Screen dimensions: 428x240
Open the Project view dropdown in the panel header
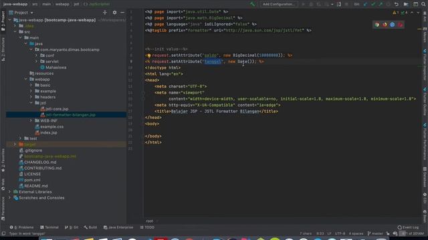click(21, 13)
